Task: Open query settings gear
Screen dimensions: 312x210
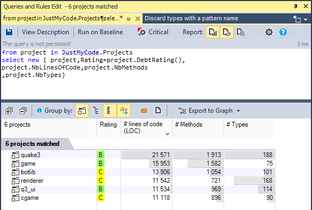Action: click(x=269, y=32)
